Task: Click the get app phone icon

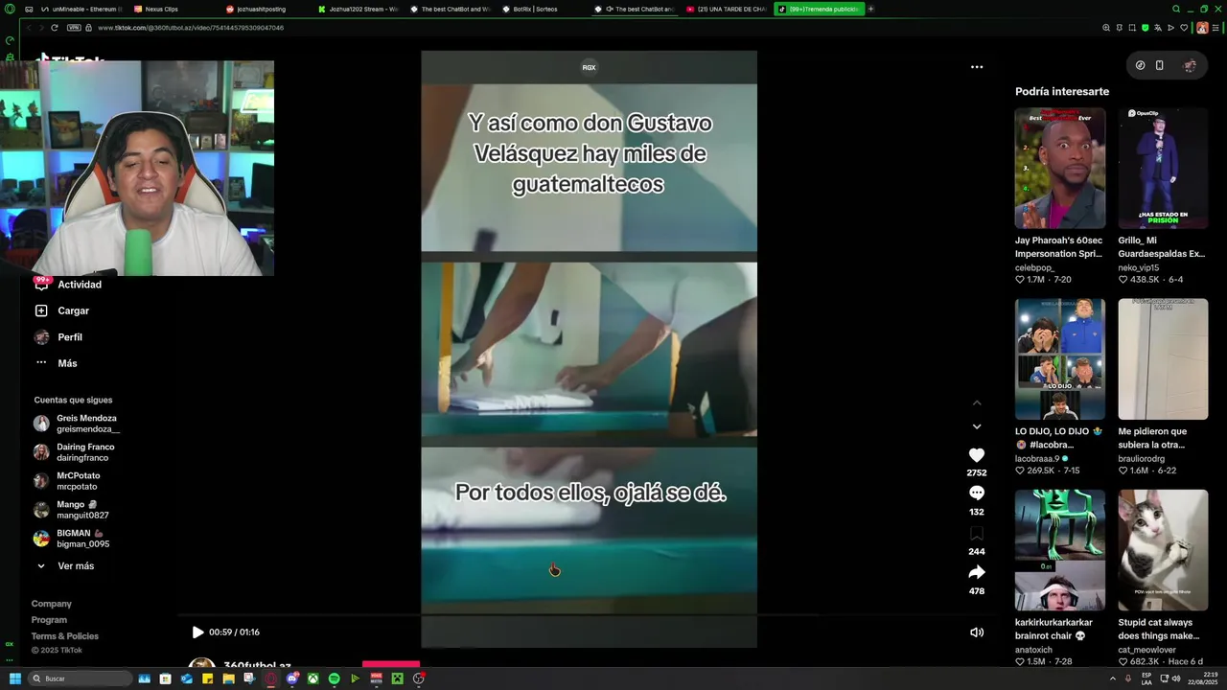Action: point(1160,65)
